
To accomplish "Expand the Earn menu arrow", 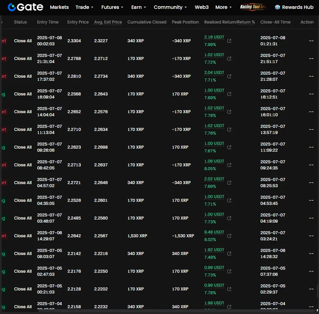I will 145,8.
